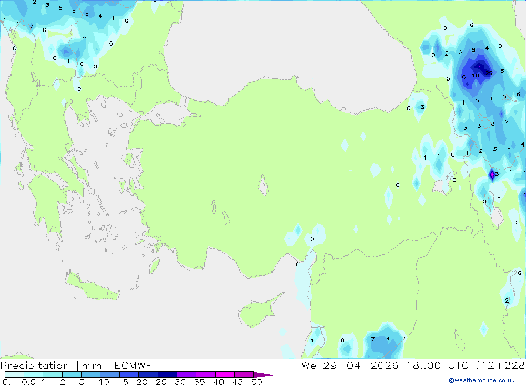Viewport: 526px width, 385px height.
Task: Click the legend value "0.1"
Action: pos(9,382)
